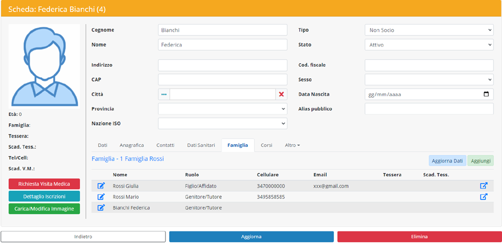Open the Tipo dropdown
Image resolution: width=502 pixels, height=244 pixels.
click(x=428, y=30)
